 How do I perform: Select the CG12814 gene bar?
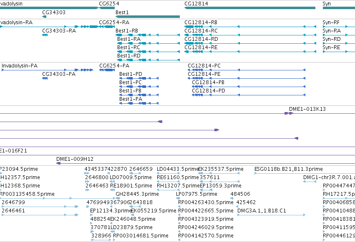(250, 8)
